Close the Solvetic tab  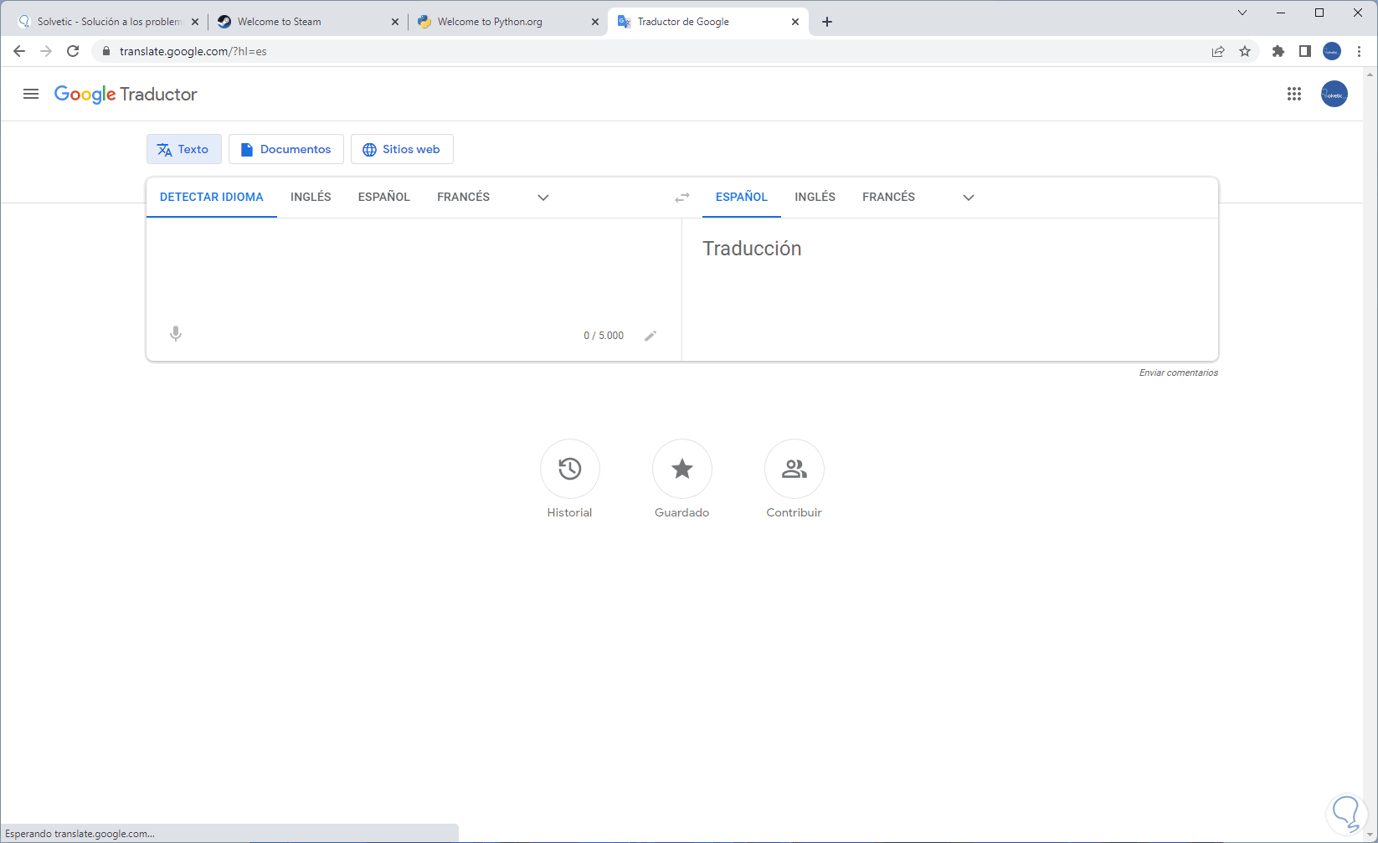(x=195, y=22)
